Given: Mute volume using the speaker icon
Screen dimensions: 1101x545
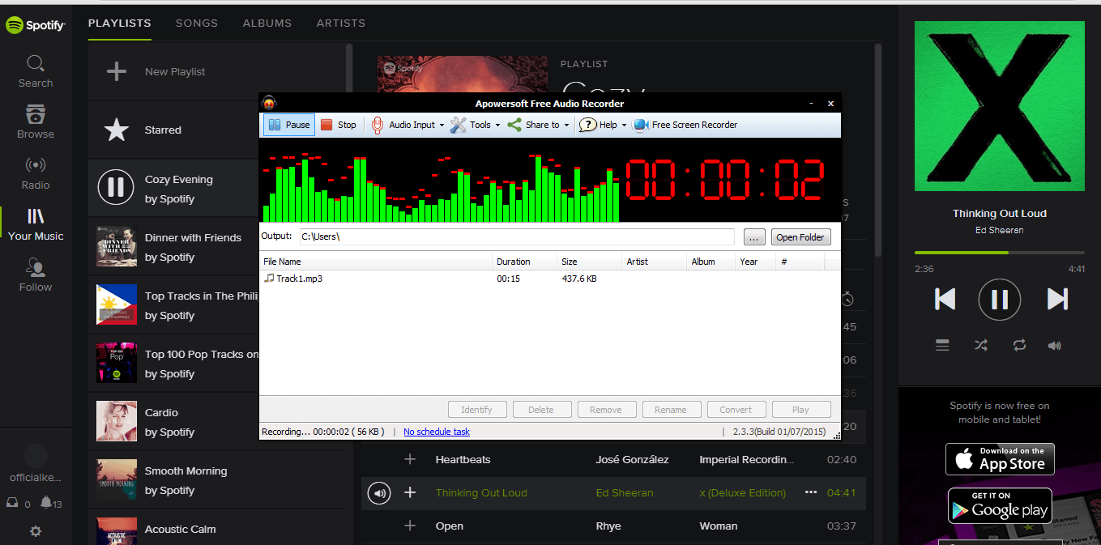Looking at the screenshot, I should pyautogui.click(x=1054, y=345).
